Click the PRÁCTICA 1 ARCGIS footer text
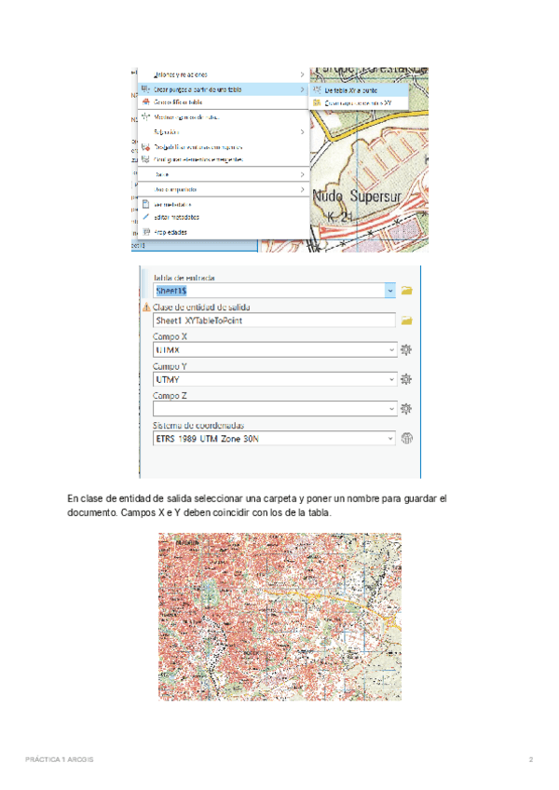559x790 pixels. tap(60, 759)
